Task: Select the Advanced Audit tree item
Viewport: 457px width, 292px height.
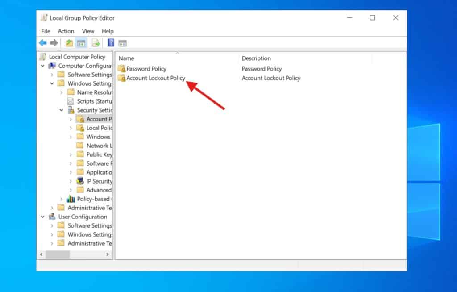Action: (x=99, y=190)
